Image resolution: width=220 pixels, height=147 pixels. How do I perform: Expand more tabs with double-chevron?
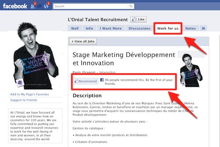point(203,28)
